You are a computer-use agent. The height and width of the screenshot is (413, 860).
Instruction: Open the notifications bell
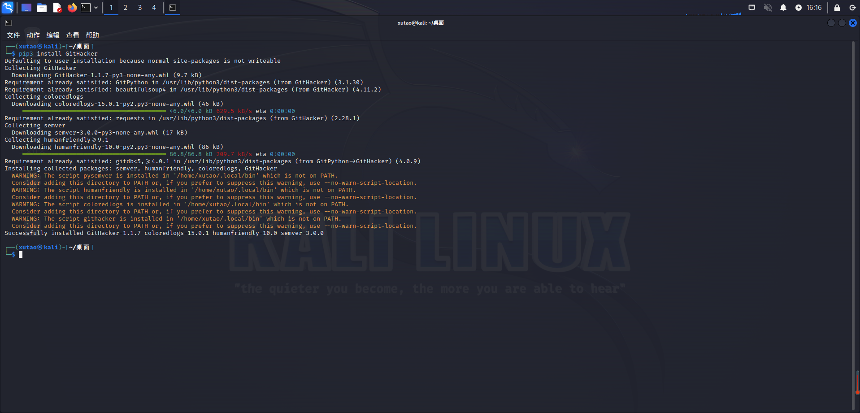tap(783, 8)
